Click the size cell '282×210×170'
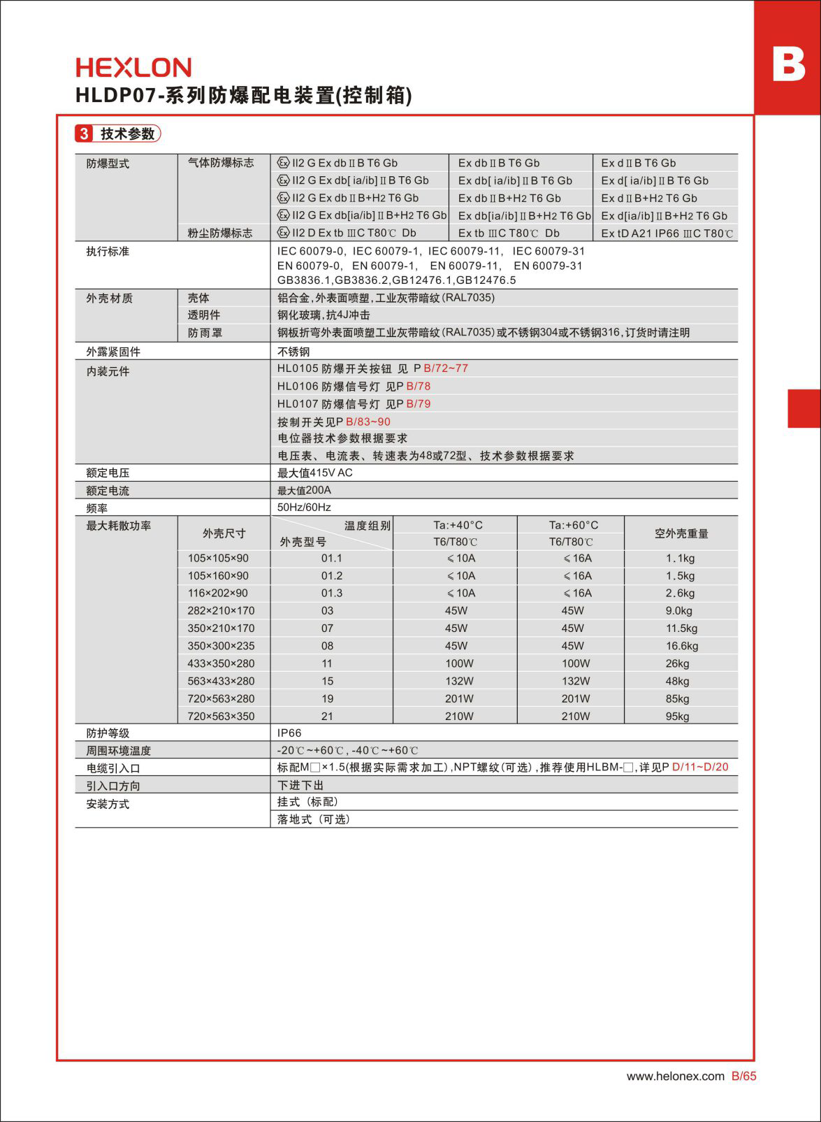The image size is (821, 1122). click(x=221, y=611)
